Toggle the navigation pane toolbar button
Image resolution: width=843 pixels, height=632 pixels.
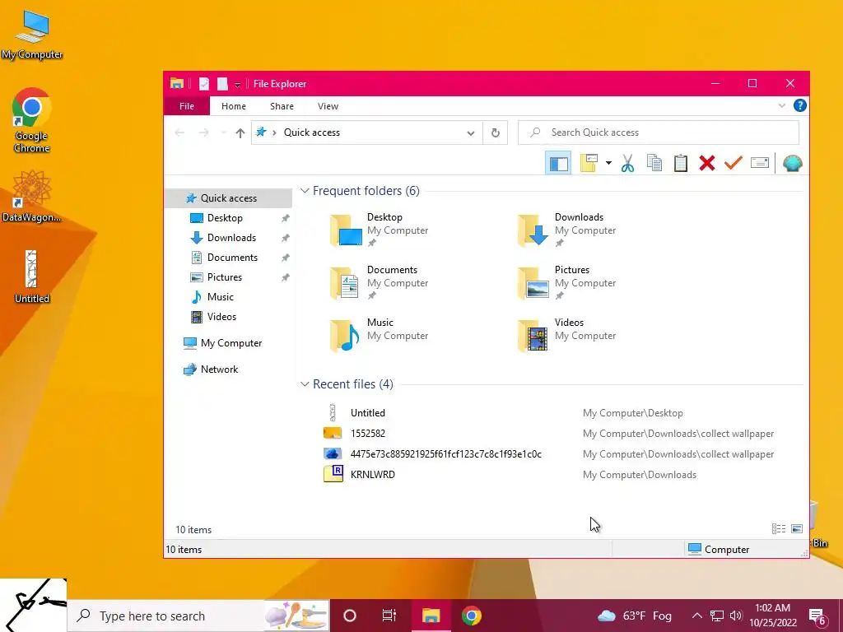557,163
